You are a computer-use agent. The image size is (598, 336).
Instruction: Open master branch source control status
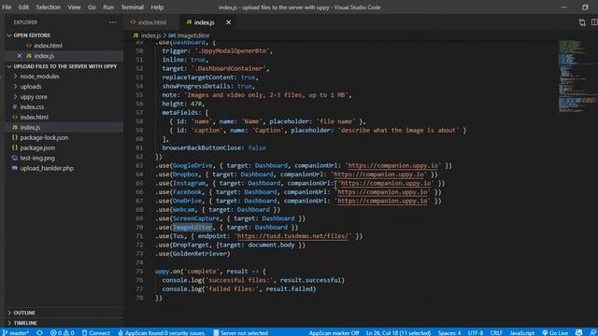tap(15, 332)
